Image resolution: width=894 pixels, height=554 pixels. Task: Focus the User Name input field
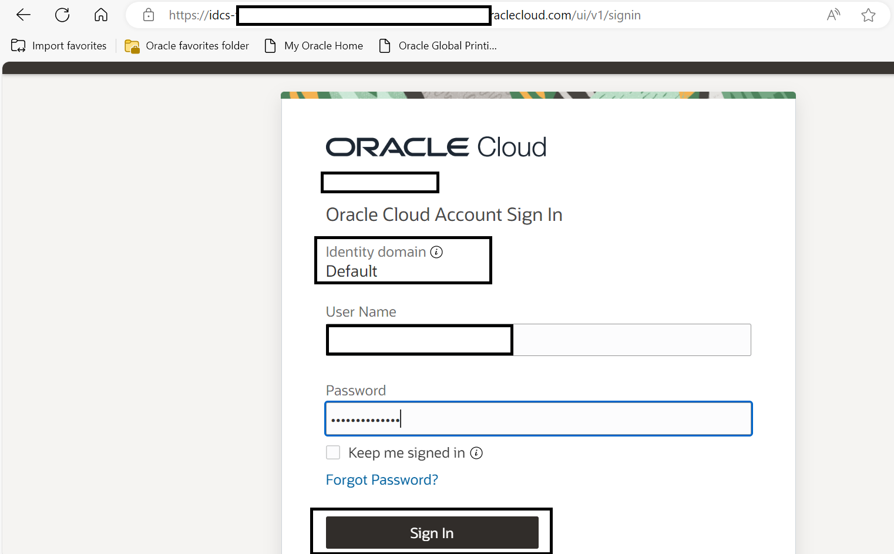pyautogui.click(x=539, y=340)
